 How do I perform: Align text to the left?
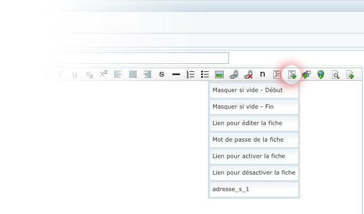pyautogui.click(x=118, y=75)
